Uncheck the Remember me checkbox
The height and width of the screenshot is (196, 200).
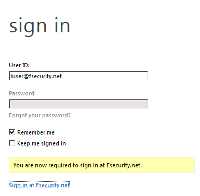tap(12, 132)
